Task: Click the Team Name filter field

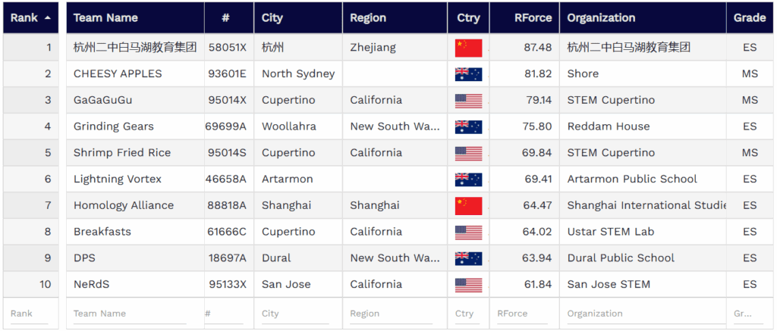Action: pyautogui.click(x=129, y=314)
